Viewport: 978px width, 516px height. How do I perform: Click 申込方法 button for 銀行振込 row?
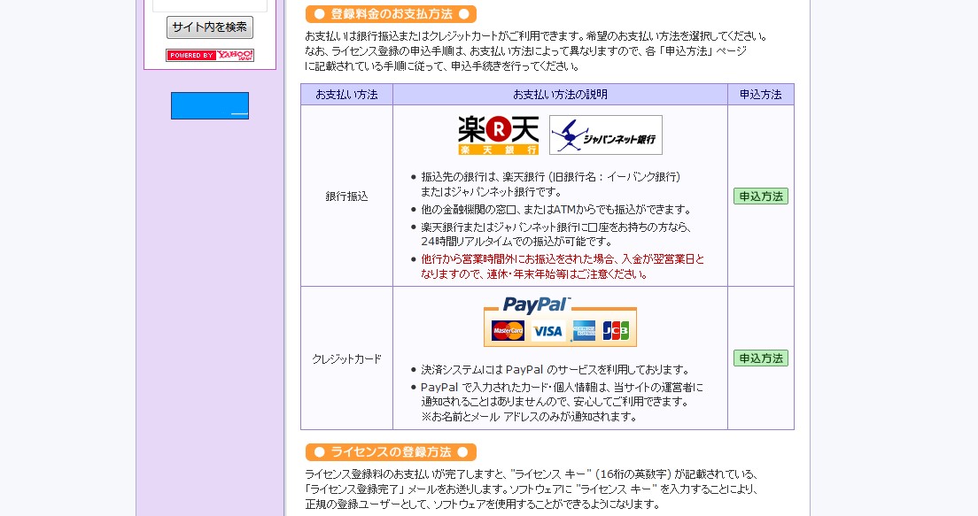(760, 196)
